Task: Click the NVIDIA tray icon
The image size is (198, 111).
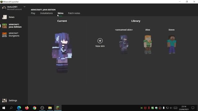Action: pos(141,108)
